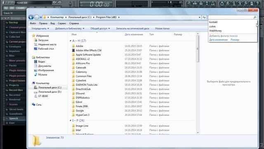Open the FL Studio EDIT menu
The width and height of the screenshot is (264, 149).
12,8
